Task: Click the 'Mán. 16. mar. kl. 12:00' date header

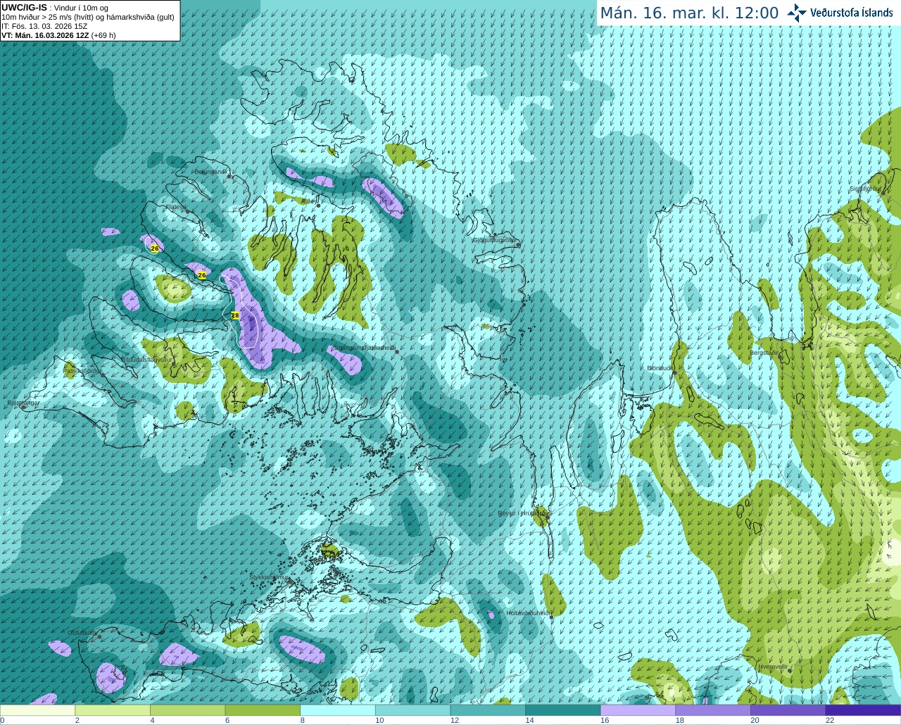Action: coord(689,13)
